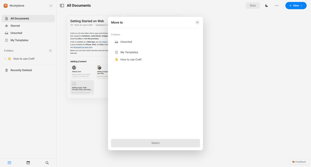Open Recently Deleted in sidebar
The height and width of the screenshot is (167, 311).
coord(28,70)
